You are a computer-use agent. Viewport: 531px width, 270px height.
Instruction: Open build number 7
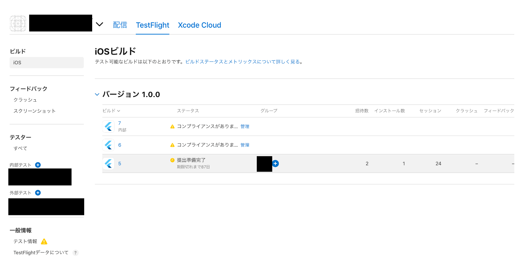tap(119, 123)
